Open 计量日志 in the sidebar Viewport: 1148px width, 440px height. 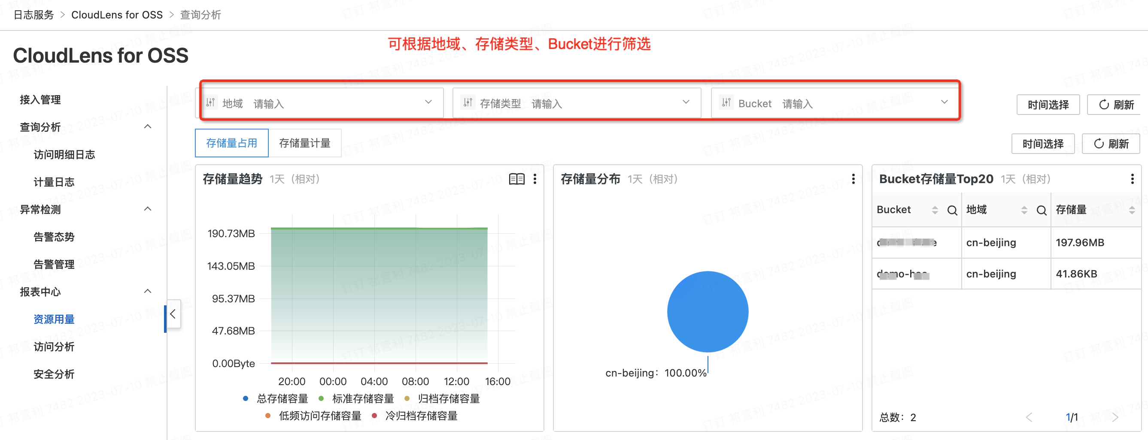pyautogui.click(x=54, y=182)
